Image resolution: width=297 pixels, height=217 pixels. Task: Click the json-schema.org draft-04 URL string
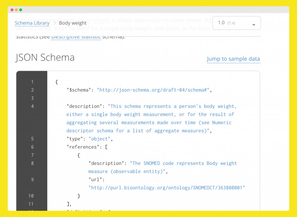[x=153, y=90]
